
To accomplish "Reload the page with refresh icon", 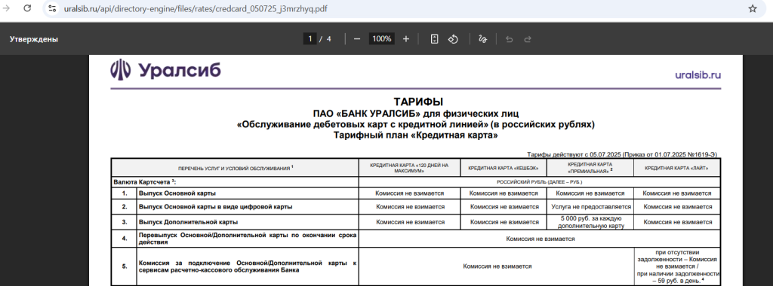I will pyautogui.click(x=28, y=8).
